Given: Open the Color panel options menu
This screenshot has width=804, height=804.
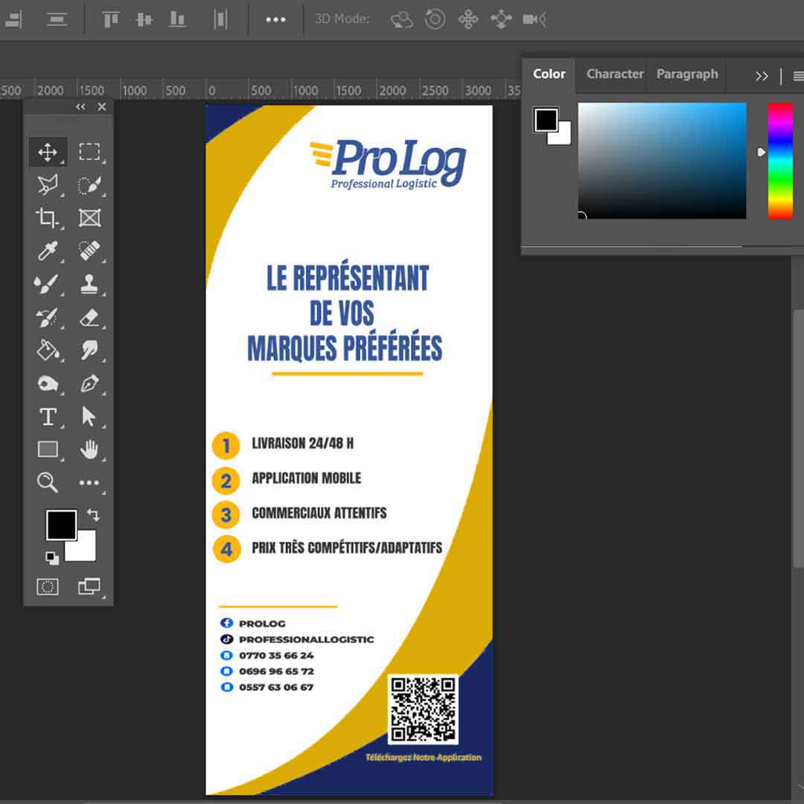Looking at the screenshot, I should tap(798, 76).
